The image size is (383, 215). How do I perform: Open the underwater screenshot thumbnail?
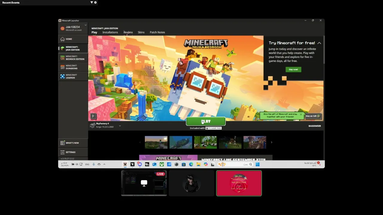pos(181,142)
